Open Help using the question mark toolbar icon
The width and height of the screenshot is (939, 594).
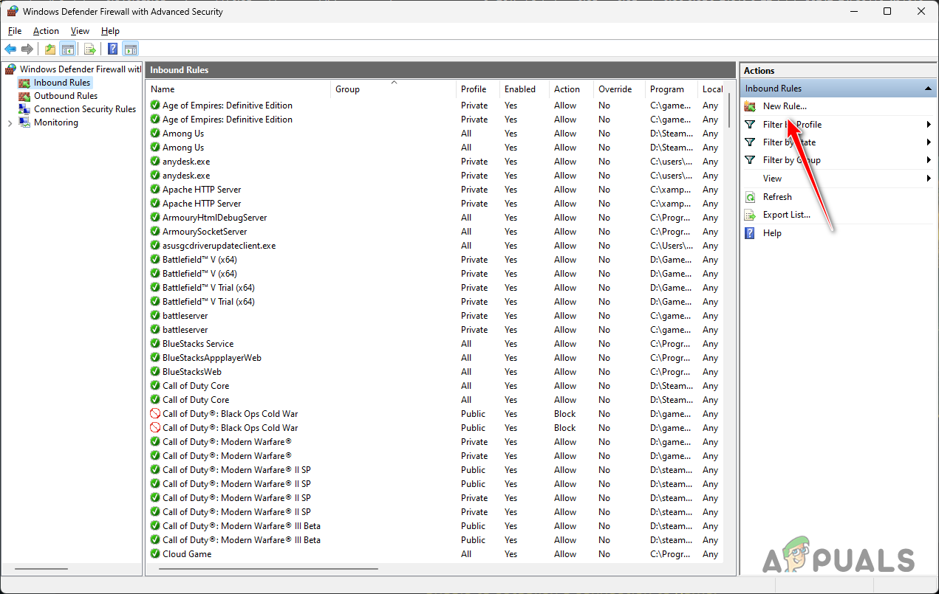(x=112, y=49)
